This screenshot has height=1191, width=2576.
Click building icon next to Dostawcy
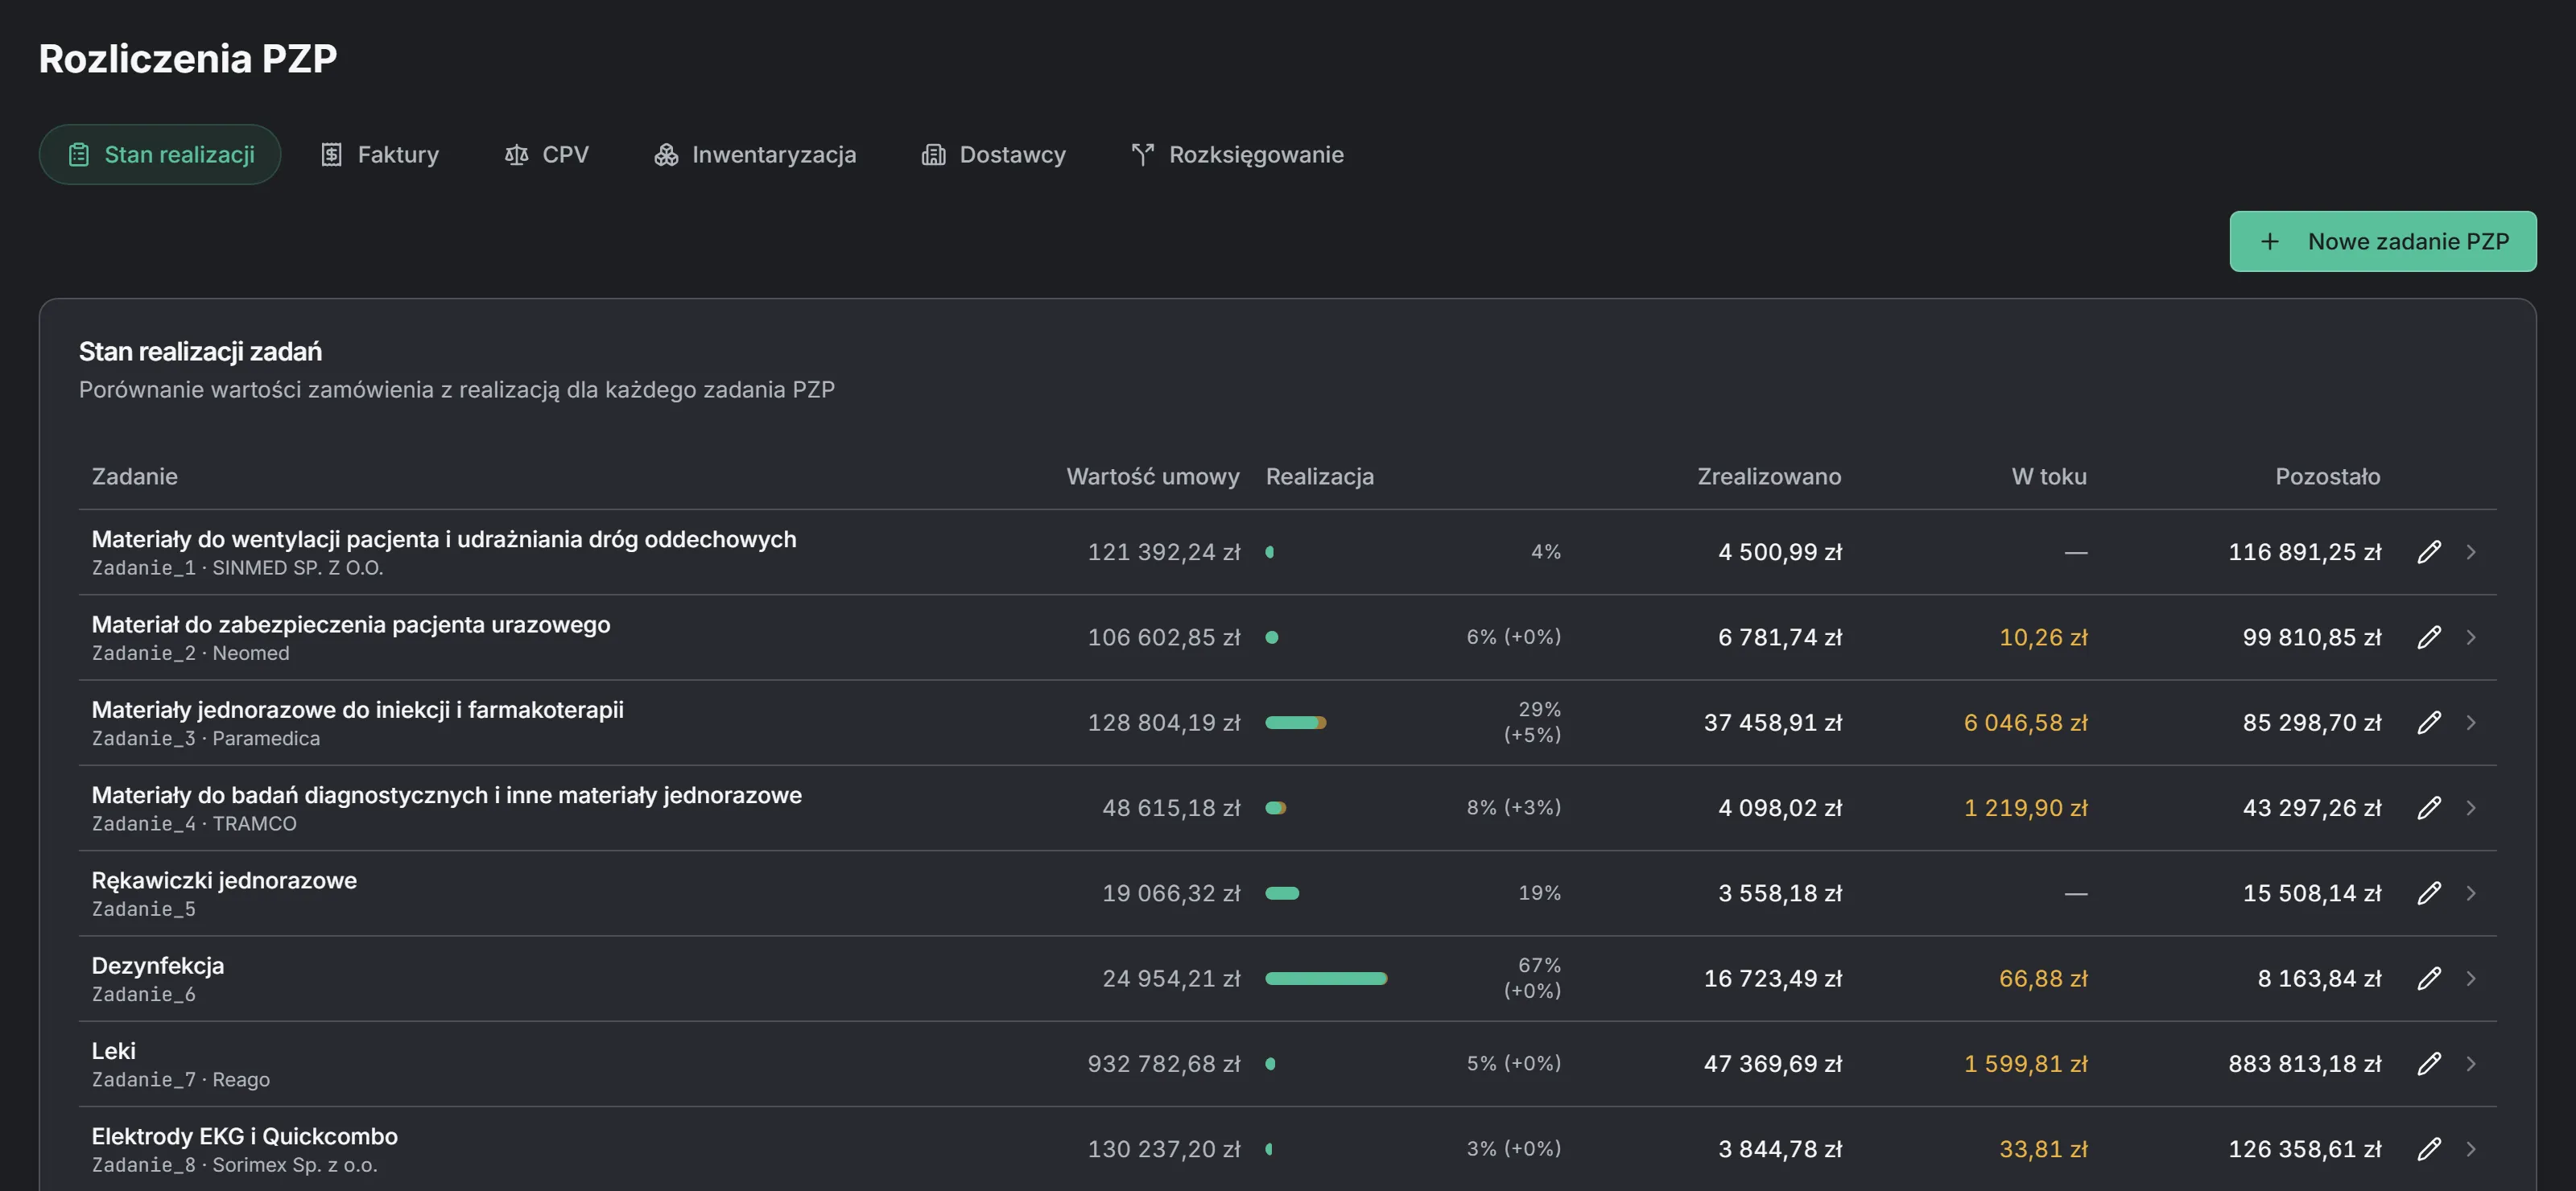point(933,155)
